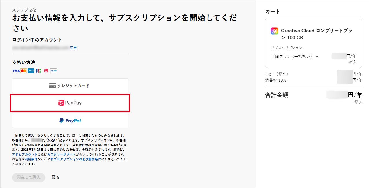Click the blurred login account email
Image resolution: width=369 pixels, height=188 pixels.
(41, 48)
